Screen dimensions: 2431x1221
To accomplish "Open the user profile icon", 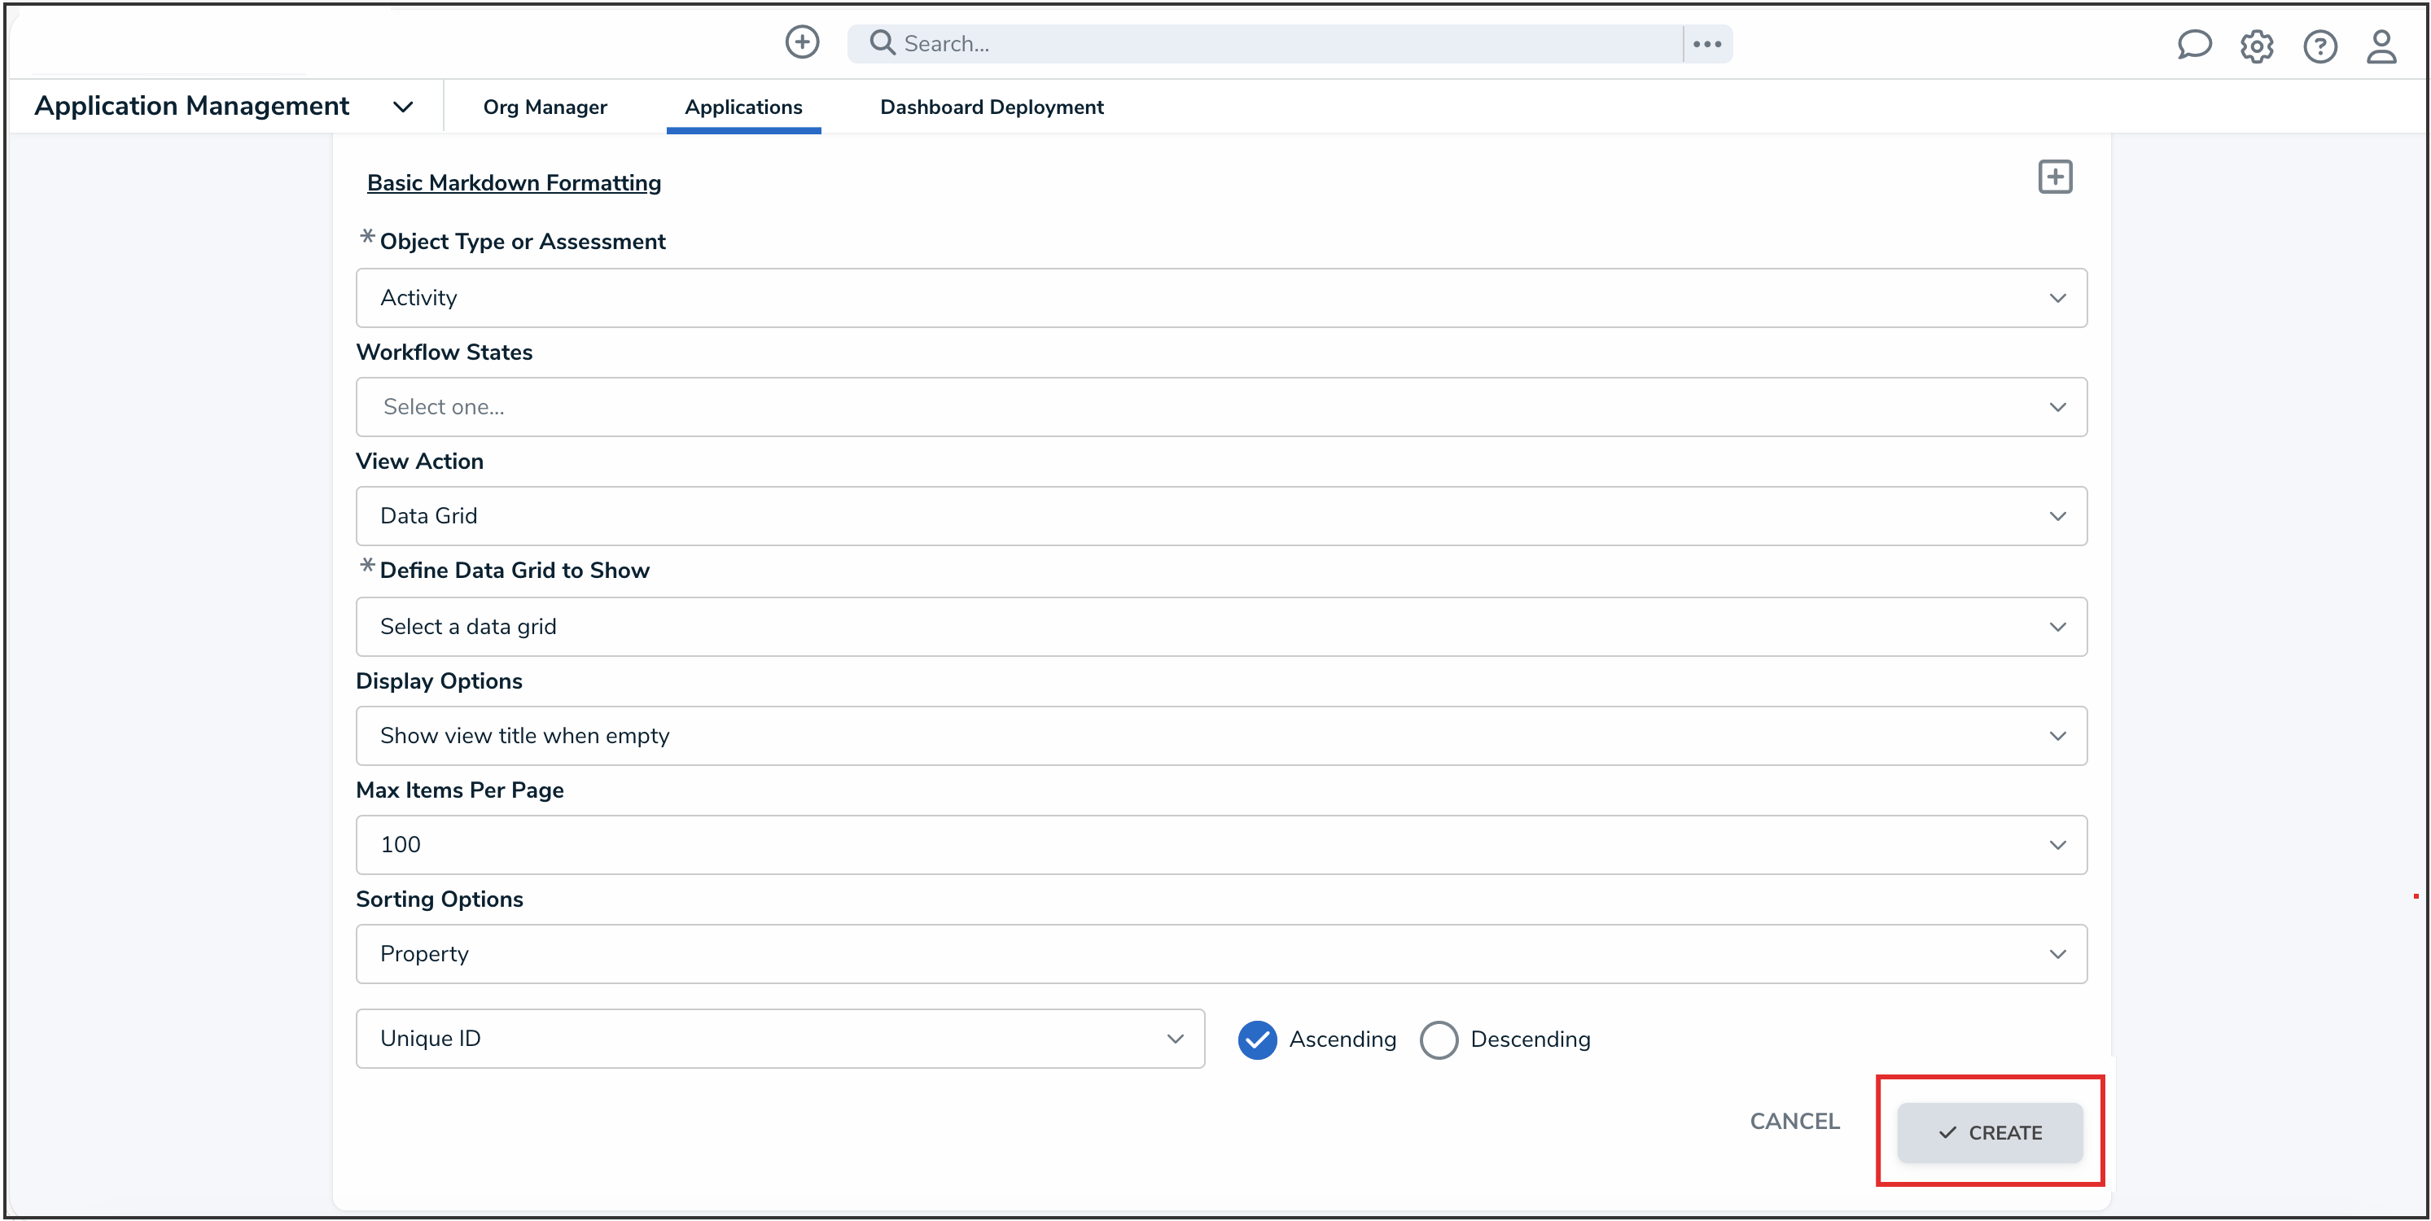I will pos(2381,46).
